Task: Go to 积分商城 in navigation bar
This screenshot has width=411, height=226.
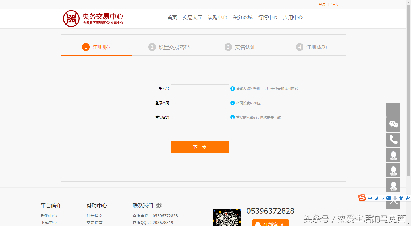Action: tap(243, 17)
